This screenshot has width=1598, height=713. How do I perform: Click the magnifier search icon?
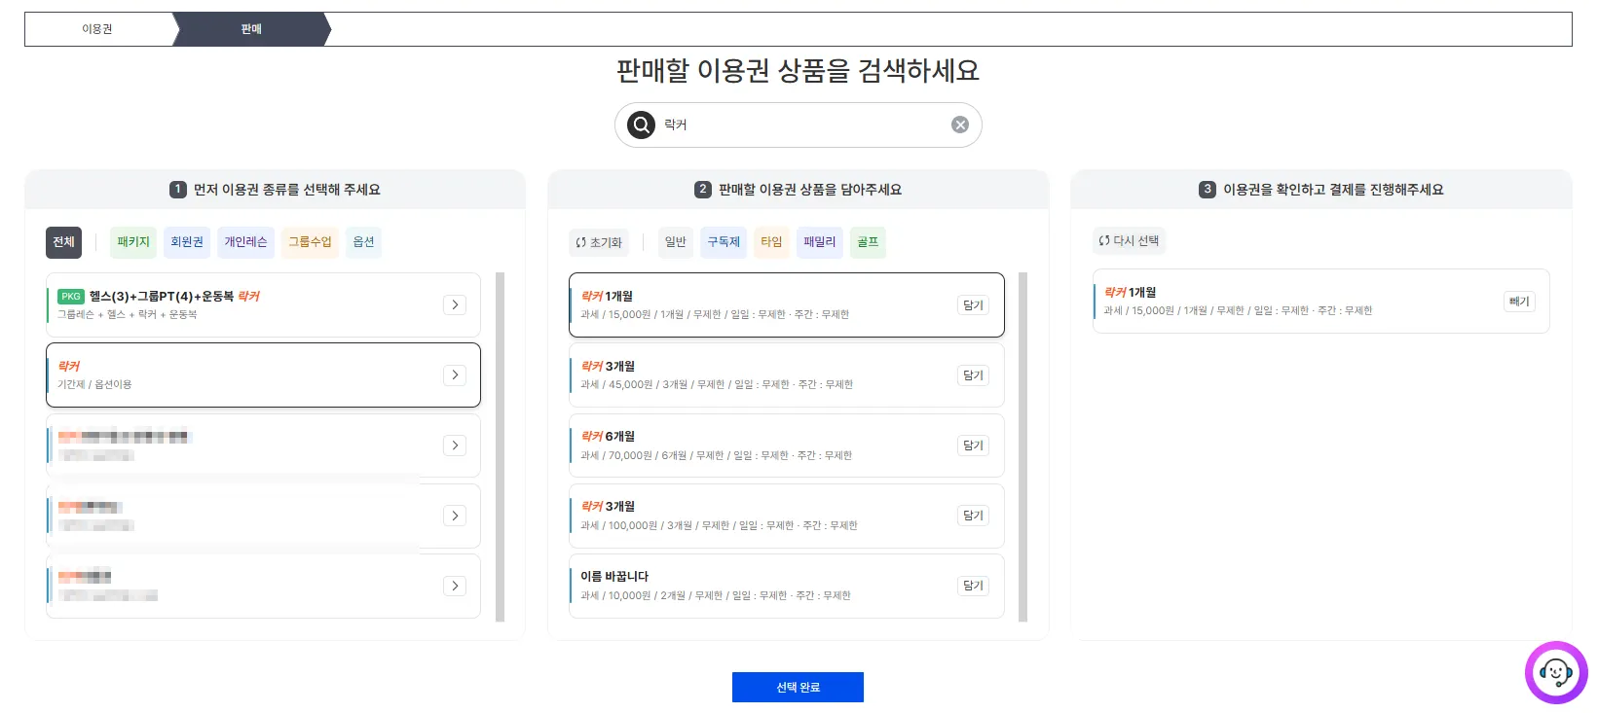pyautogui.click(x=641, y=125)
